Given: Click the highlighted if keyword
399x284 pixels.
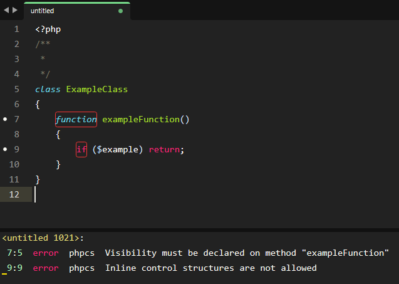Looking at the screenshot, I should coord(81,149).
